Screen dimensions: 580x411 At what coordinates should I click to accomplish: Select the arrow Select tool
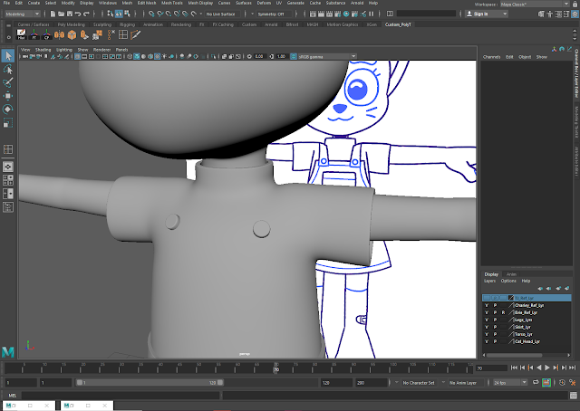8,56
